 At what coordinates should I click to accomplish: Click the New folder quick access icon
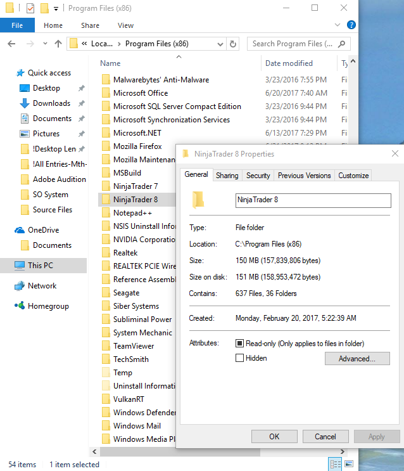click(x=44, y=8)
